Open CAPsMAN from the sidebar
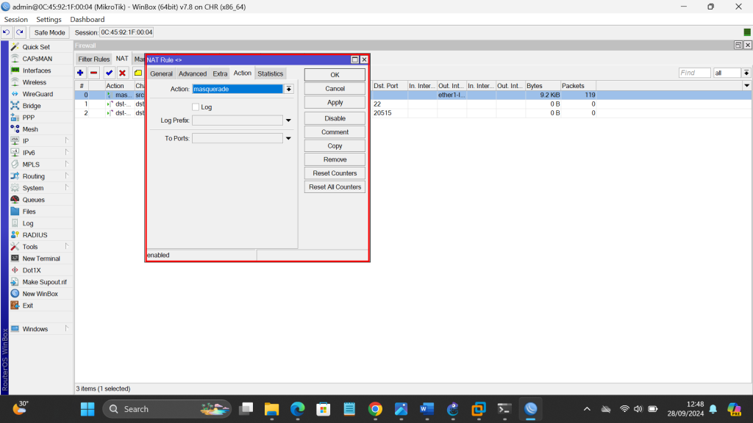The image size is (753, 423). point(37,59)
